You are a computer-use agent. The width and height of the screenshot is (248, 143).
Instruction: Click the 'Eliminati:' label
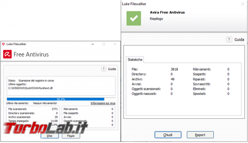[199, 89]
